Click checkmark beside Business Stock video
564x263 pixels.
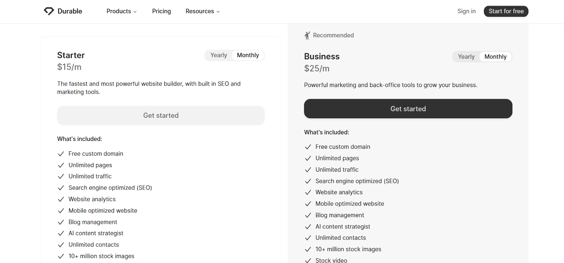[308, 261]
